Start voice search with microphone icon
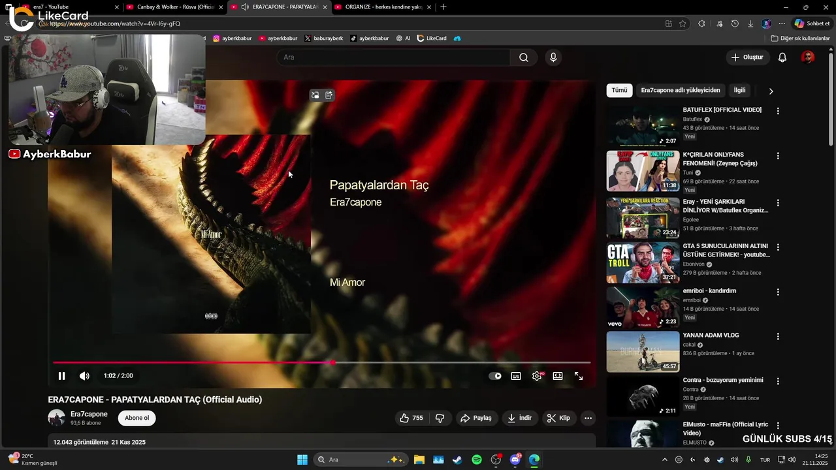836x470 pixels. (x=553, y=57)
